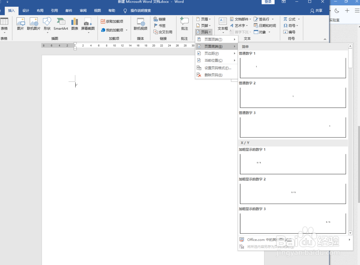Click the 登录 sign-in button

[268, 2]
